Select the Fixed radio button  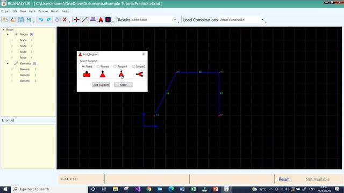(x=83, y=66)
